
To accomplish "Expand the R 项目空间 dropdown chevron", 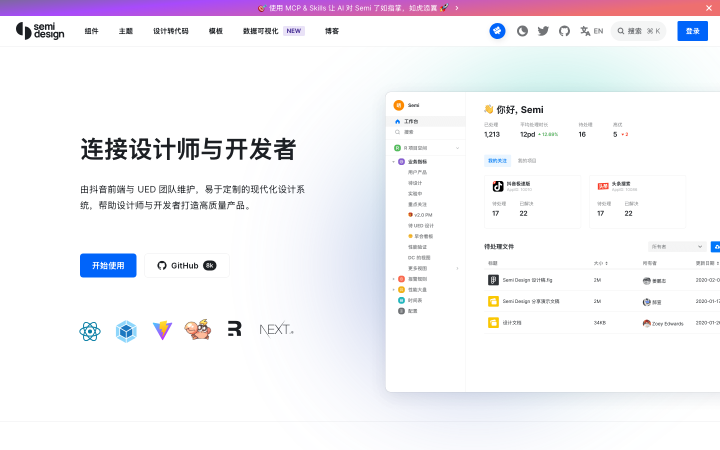I will tap(457, 148).
